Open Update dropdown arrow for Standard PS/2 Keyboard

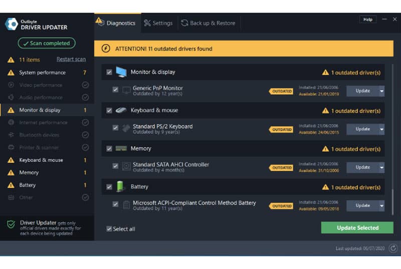point(381,129)
